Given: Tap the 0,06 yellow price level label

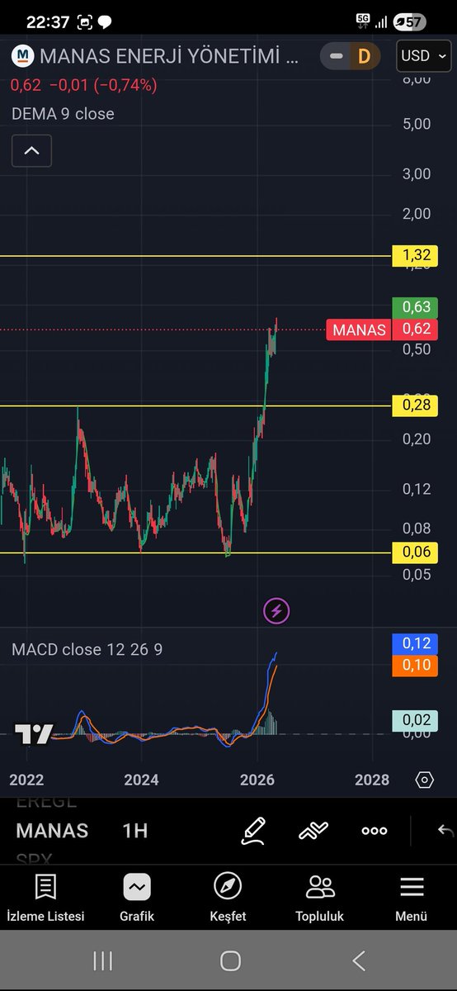Looking at the screenshot, I should point(416,552).
